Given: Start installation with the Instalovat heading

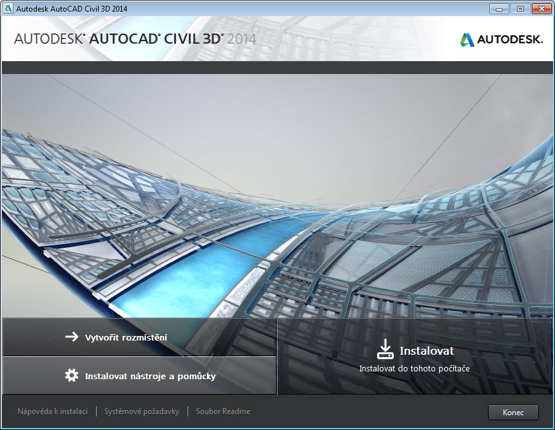Looking at the screenshot, I should click(427, 351).
